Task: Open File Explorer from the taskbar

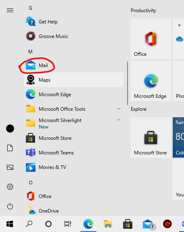Action: point(108,224)
